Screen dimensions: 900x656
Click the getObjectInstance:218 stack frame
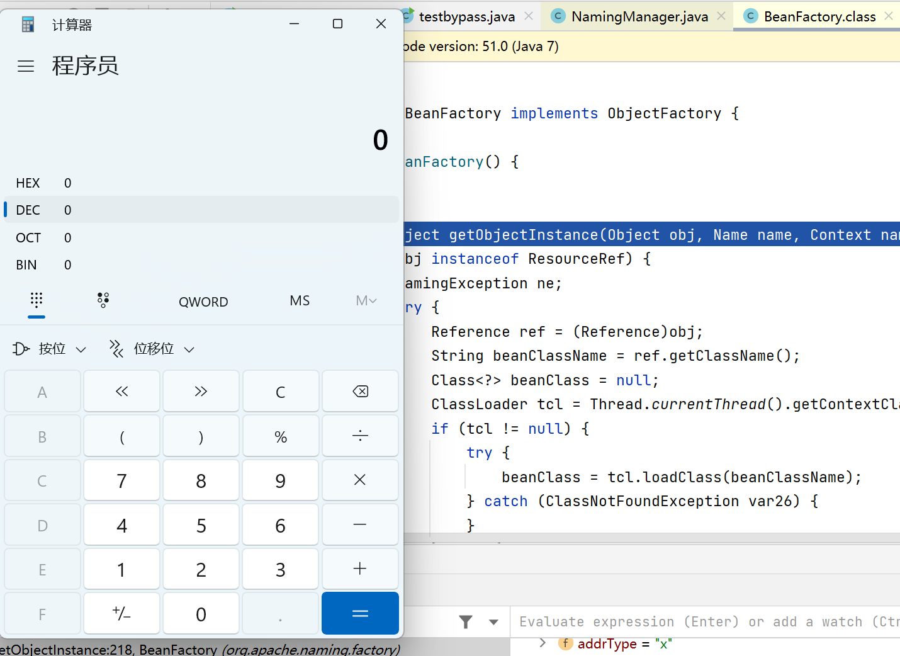point(200,649)
